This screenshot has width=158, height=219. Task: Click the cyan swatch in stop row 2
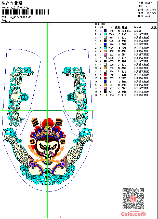tap(105, 34)
